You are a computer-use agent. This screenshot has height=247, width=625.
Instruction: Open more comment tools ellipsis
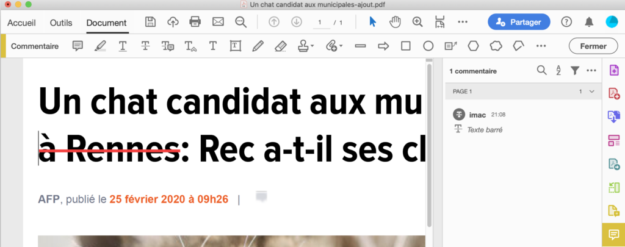point(541,46)
